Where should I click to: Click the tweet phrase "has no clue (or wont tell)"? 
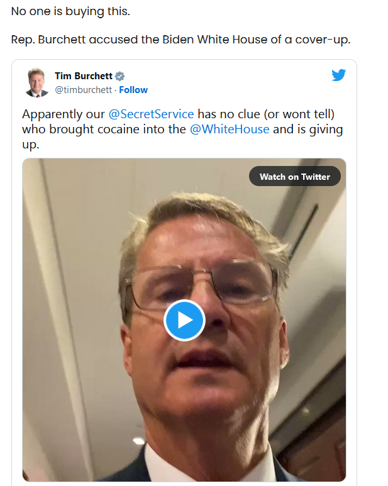(x=266, y=114)
